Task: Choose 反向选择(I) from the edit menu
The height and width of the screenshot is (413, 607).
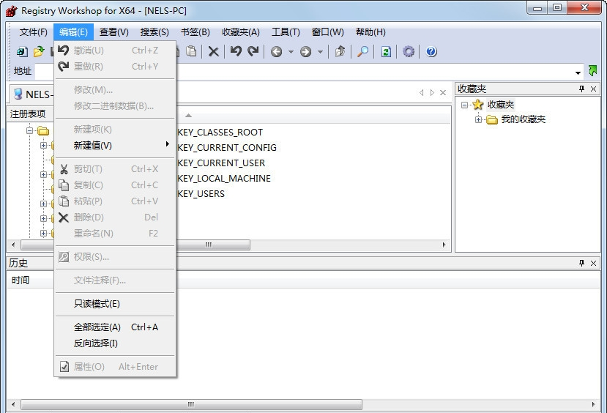Action: (115, 343)
